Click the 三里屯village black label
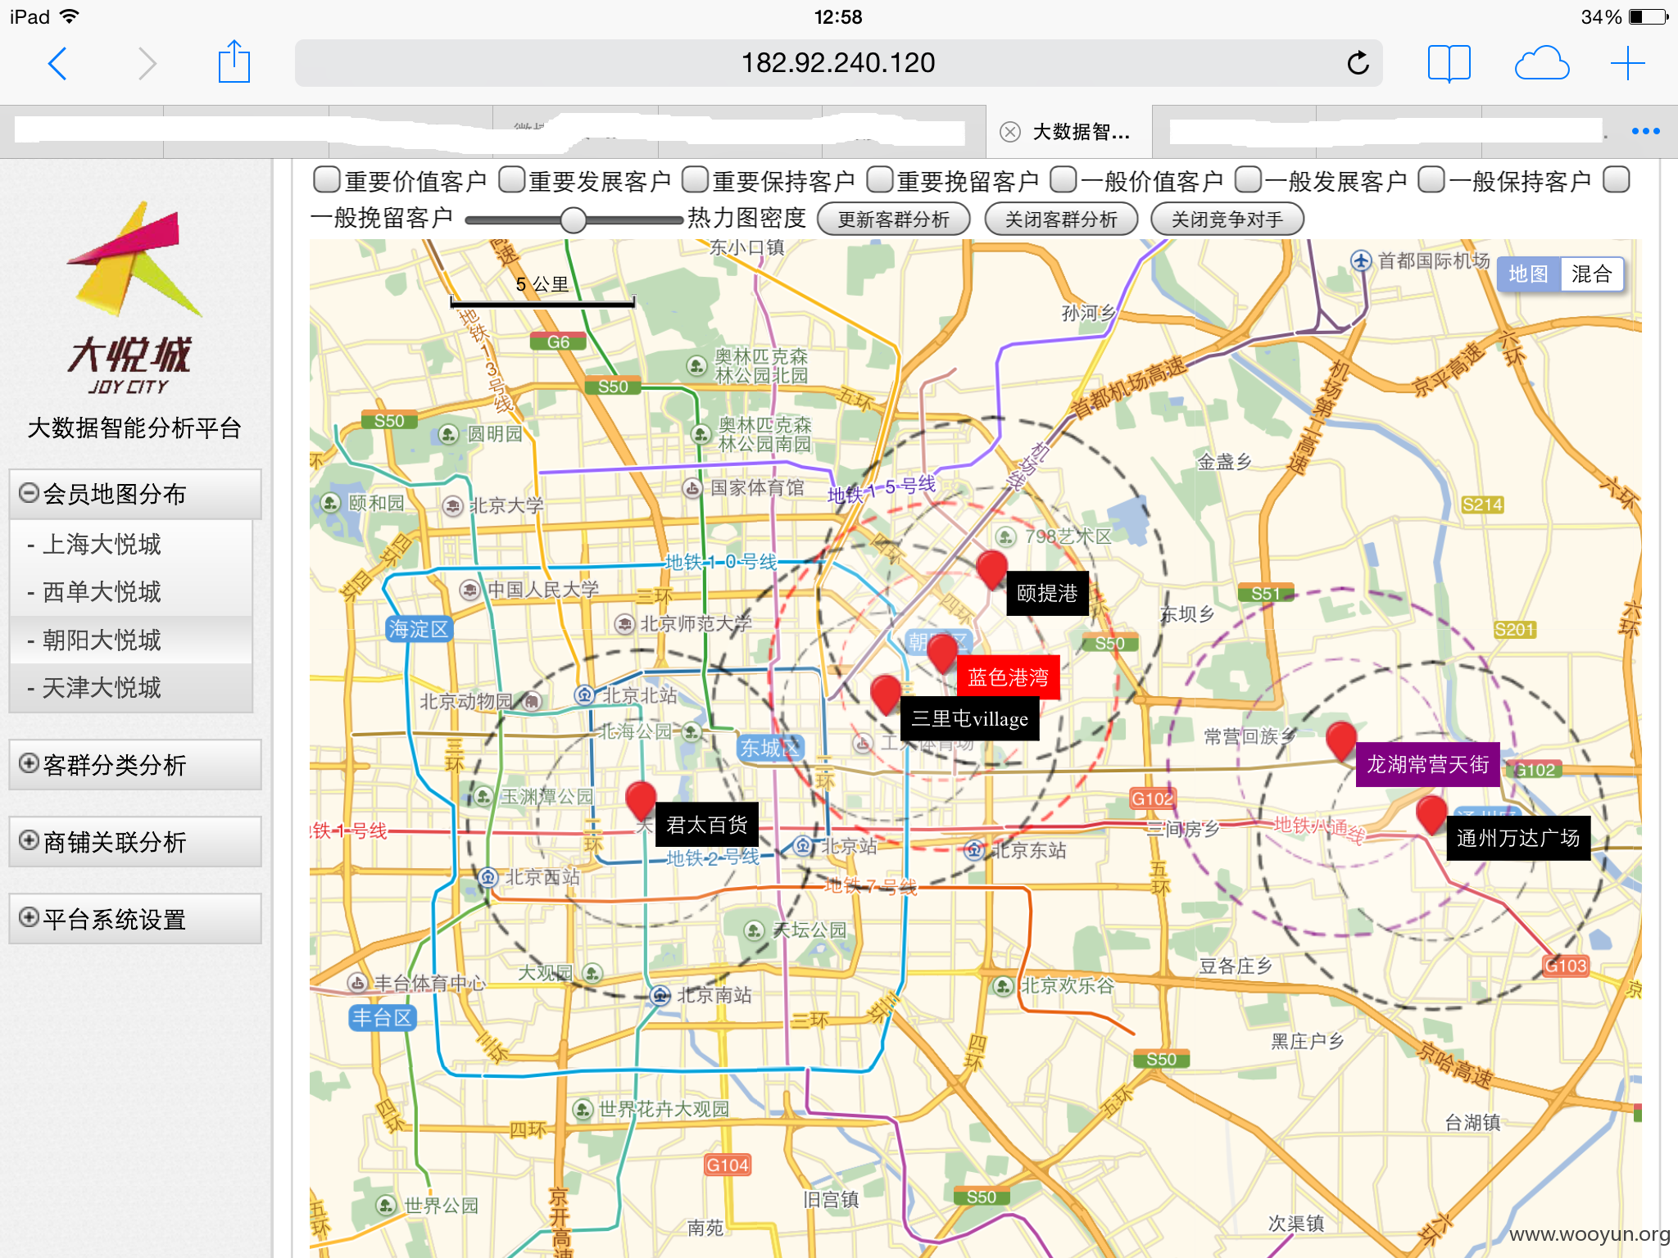The width and height of the screenshot is (1678, 1258). pos(970,719)
